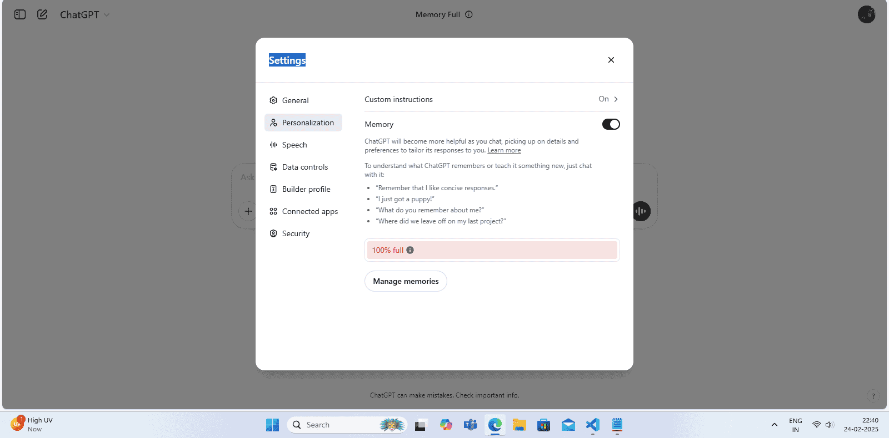
Task: Click the 100% full info icon
Action: [410, 250]
